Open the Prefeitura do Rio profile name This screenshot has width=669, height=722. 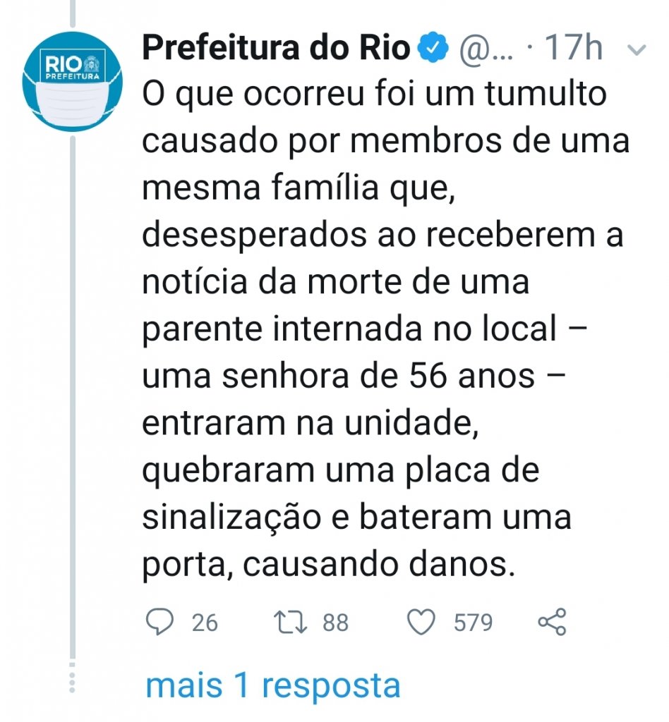click(x=276, y=47)
